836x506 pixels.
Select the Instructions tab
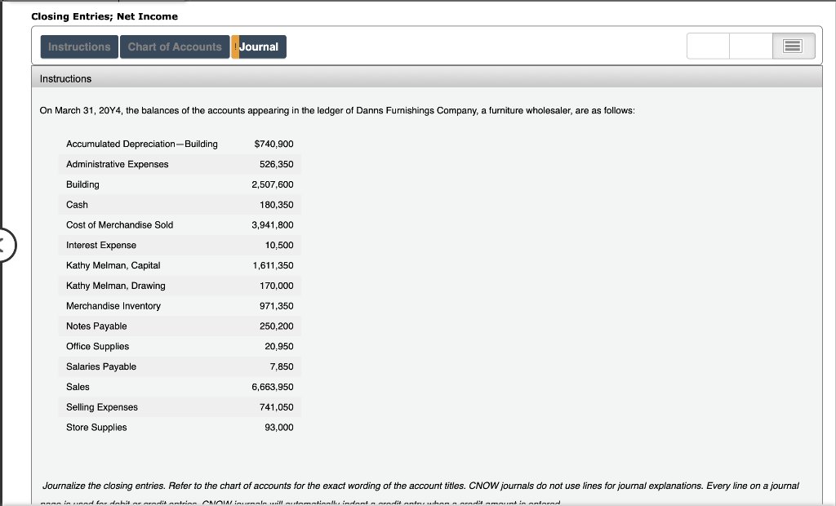(78, 47)
